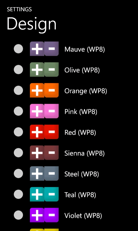Click the partially visible yellow swatch
The width and height of the screenshot is (138, 231).
click(x=44, y=230)
